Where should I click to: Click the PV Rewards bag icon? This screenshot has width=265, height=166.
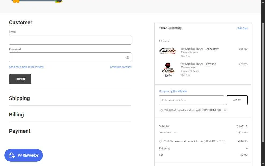click(12, 156)
